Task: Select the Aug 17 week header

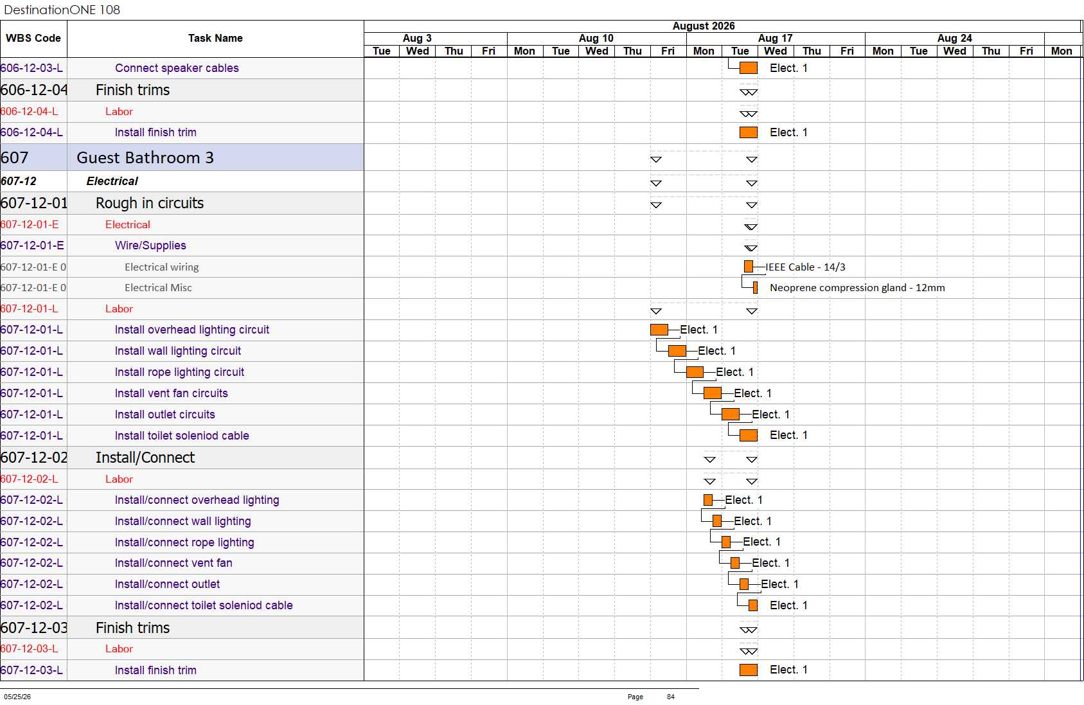Action: click(776, 39)
